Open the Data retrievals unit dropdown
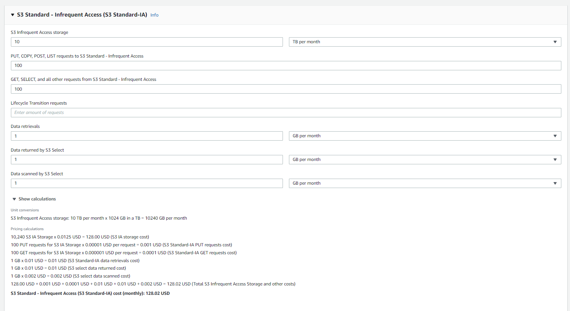Viewport: 570px width, 311px height. (424, 136)
